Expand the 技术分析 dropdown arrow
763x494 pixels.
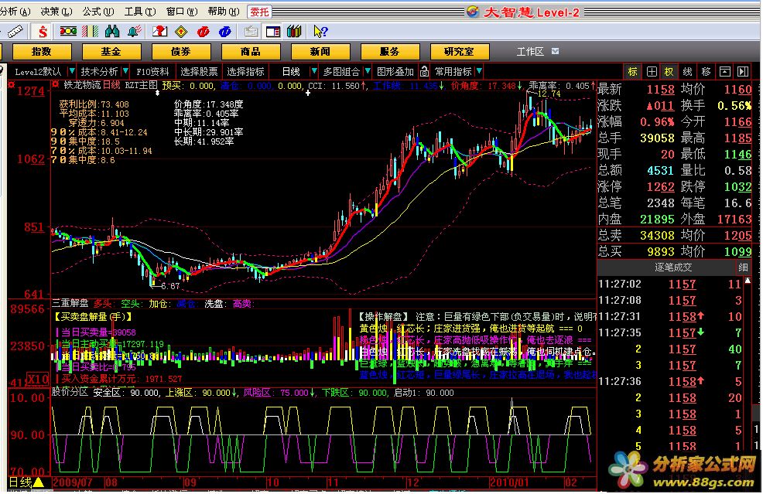click(125, 71)
